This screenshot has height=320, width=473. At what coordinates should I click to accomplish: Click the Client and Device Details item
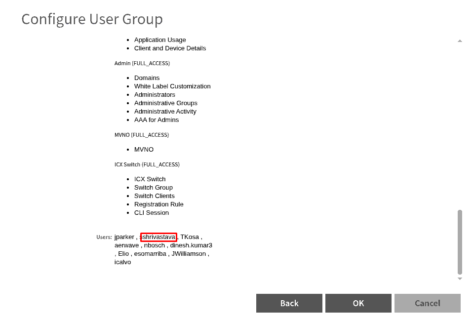pos(170,48)
